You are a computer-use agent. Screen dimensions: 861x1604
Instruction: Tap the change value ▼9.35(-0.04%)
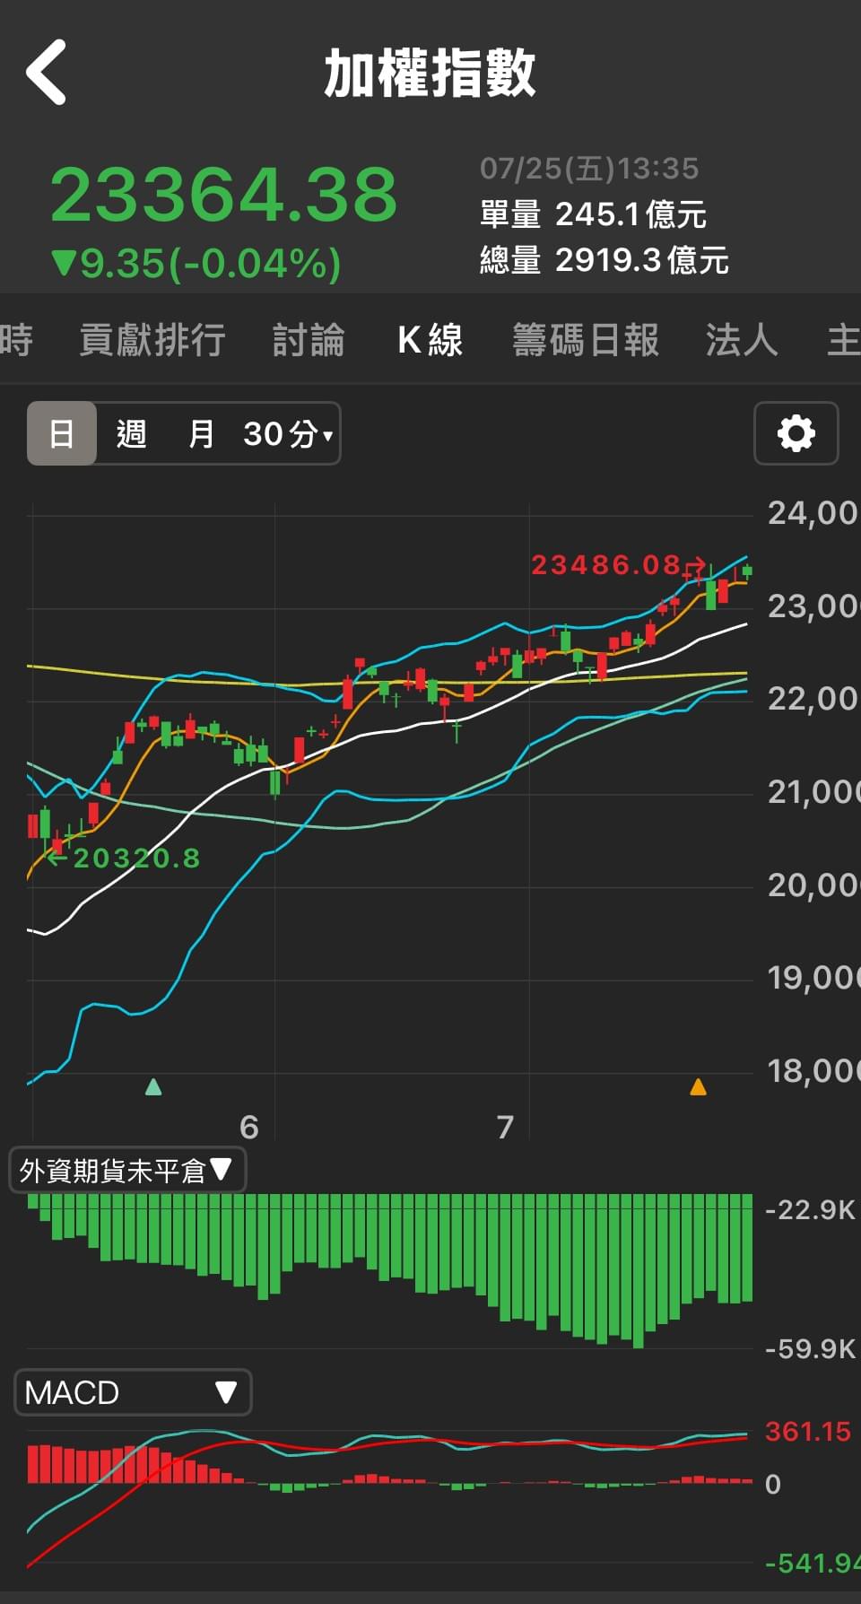pos(196,264)
